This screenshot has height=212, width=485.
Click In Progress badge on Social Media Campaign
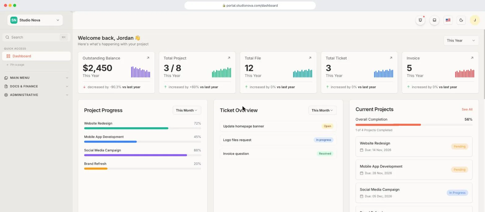pos(457,193)
